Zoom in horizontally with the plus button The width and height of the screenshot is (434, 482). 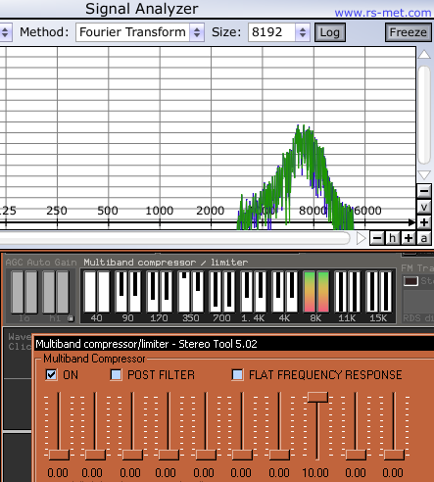[x=409, y=238]
